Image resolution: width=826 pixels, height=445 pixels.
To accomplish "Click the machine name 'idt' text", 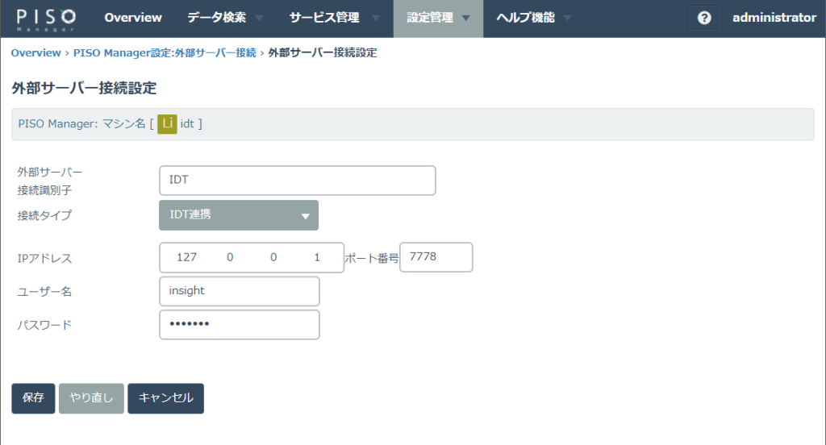I will pos(187,124).
